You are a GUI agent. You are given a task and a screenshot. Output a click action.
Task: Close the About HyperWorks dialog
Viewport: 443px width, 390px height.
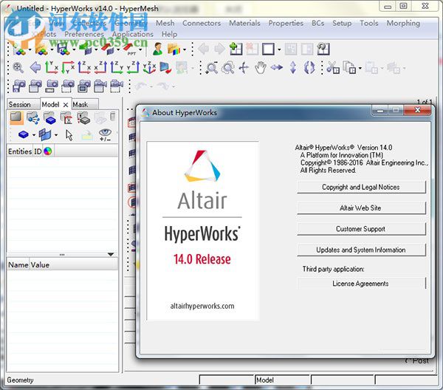(418, 110)
